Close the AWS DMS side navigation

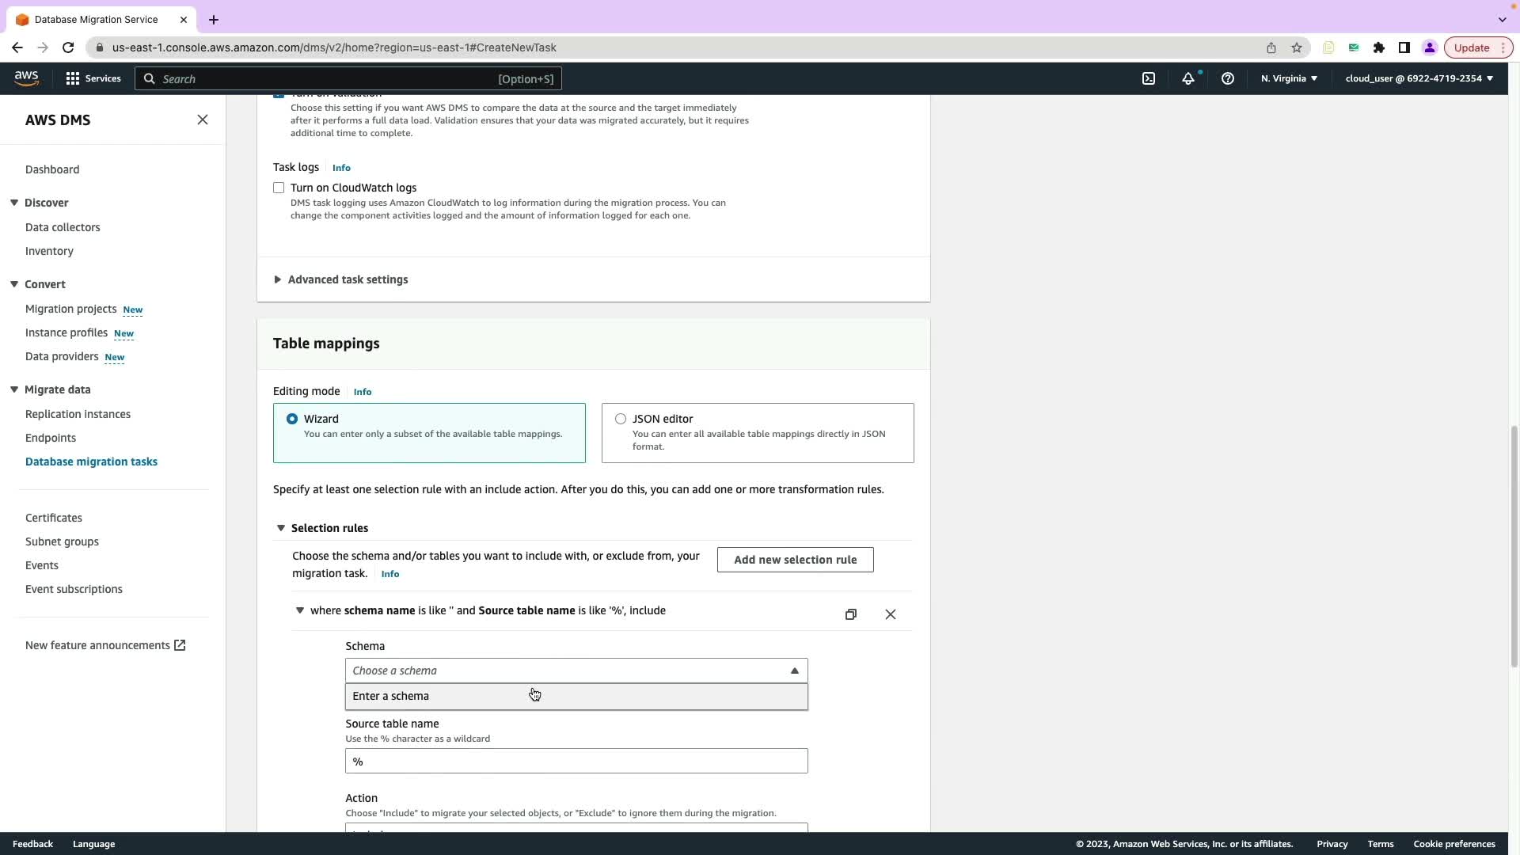(x=203, y=120)
